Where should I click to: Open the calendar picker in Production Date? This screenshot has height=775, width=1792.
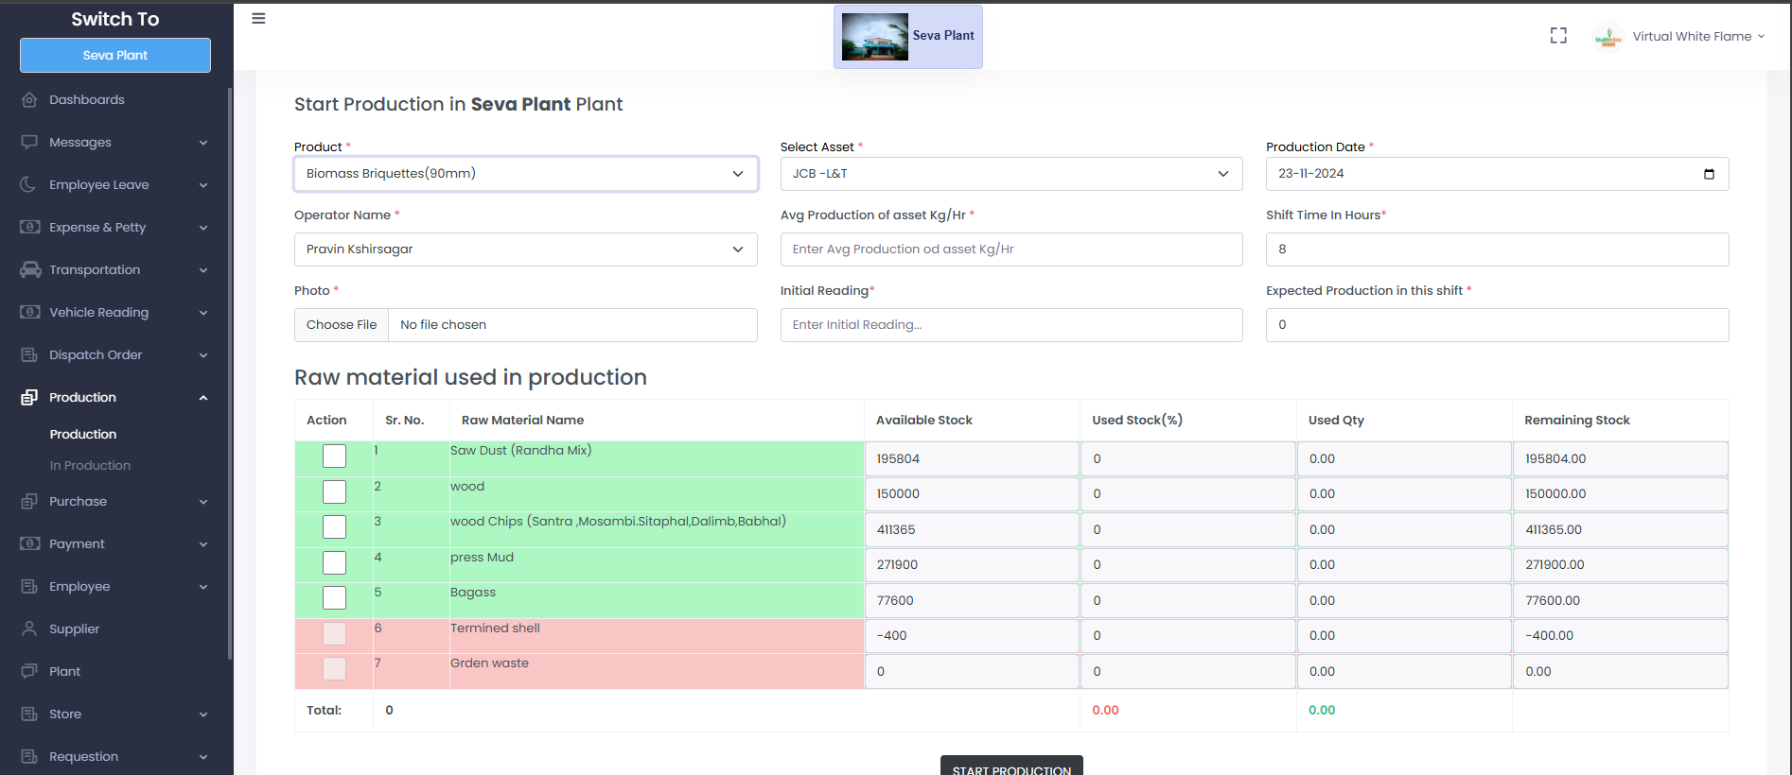[1709, 174]
